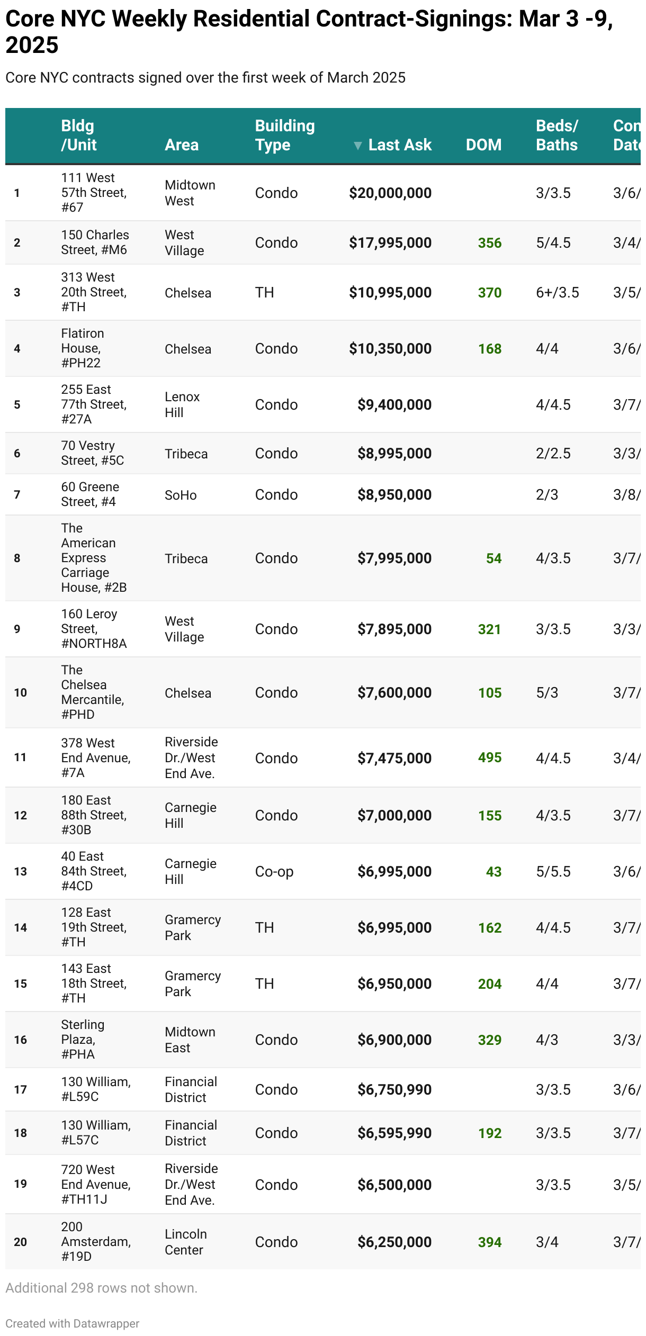Select DOM value 370 for Chelsea townhouse
Screen dimensions: 646x1336
click(490, 293)
